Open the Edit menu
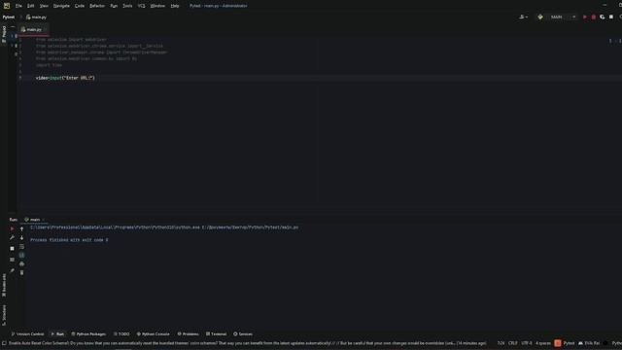Screen dimensions: 622x350 [31, 6]
